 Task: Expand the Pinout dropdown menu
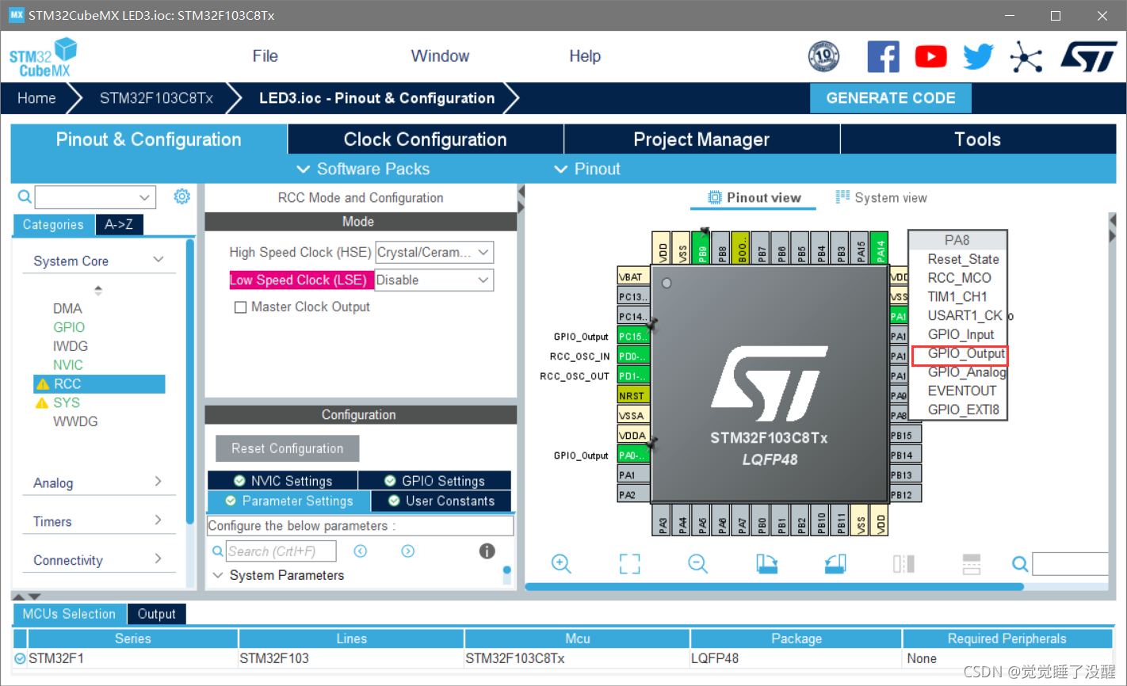[x=587, y=169]
